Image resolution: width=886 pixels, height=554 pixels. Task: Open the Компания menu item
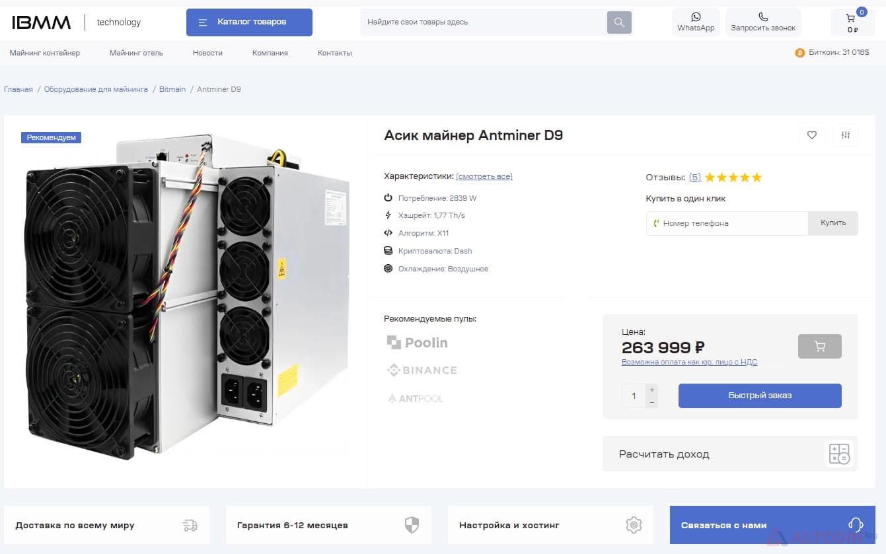coord(270,53)
